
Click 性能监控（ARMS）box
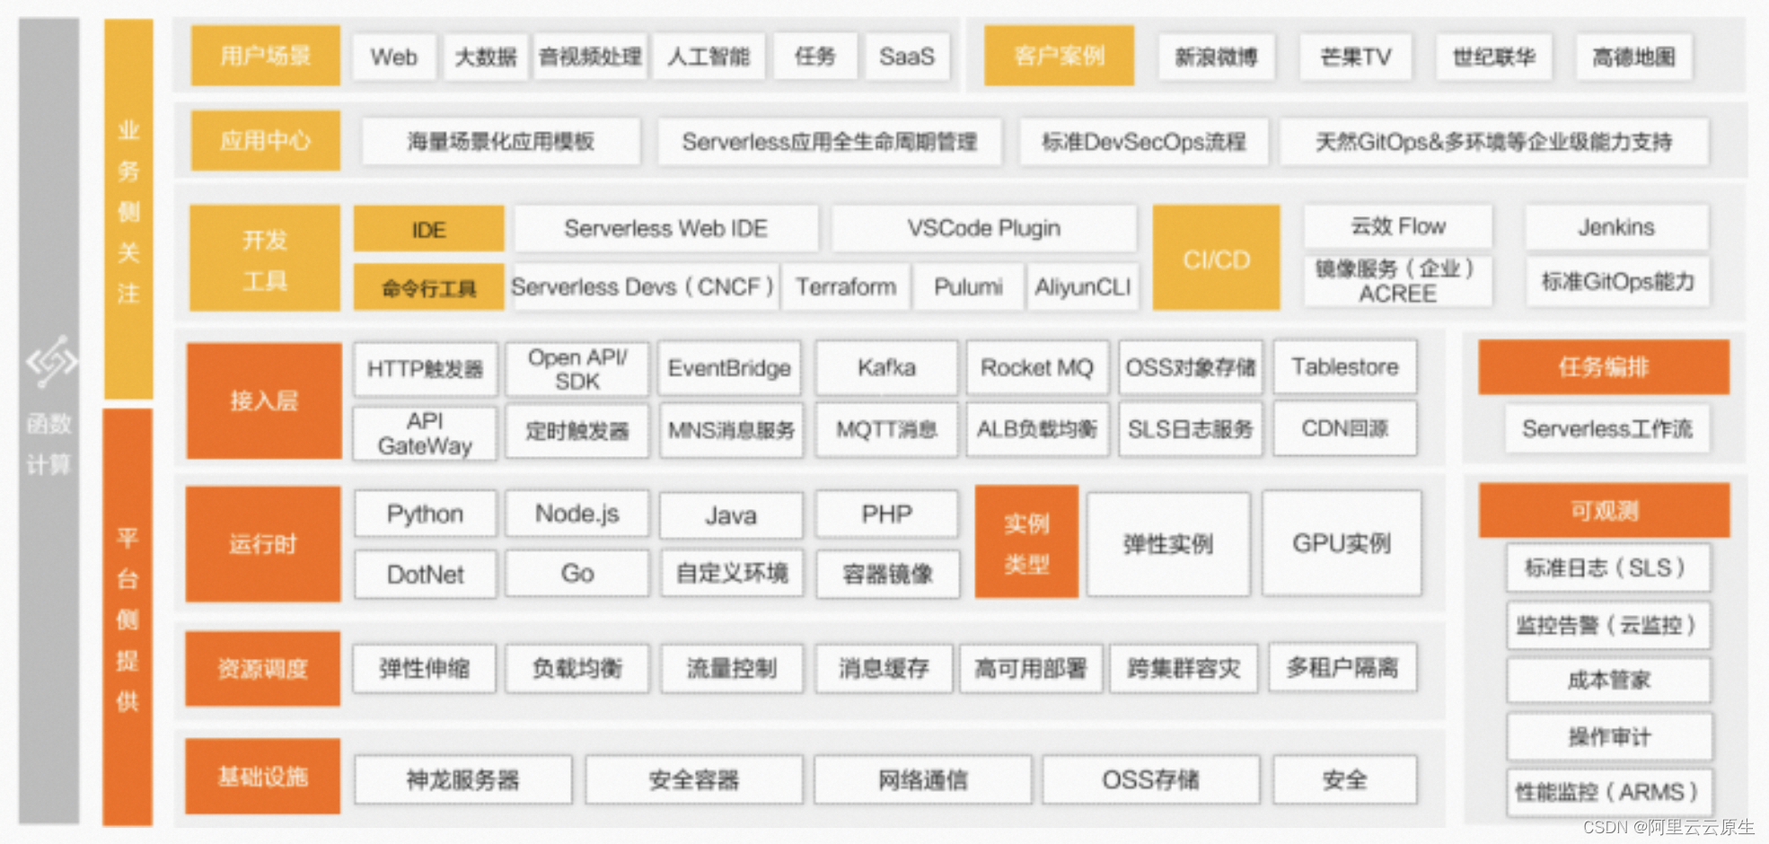pyautogui.click(x=1608, y=792)
